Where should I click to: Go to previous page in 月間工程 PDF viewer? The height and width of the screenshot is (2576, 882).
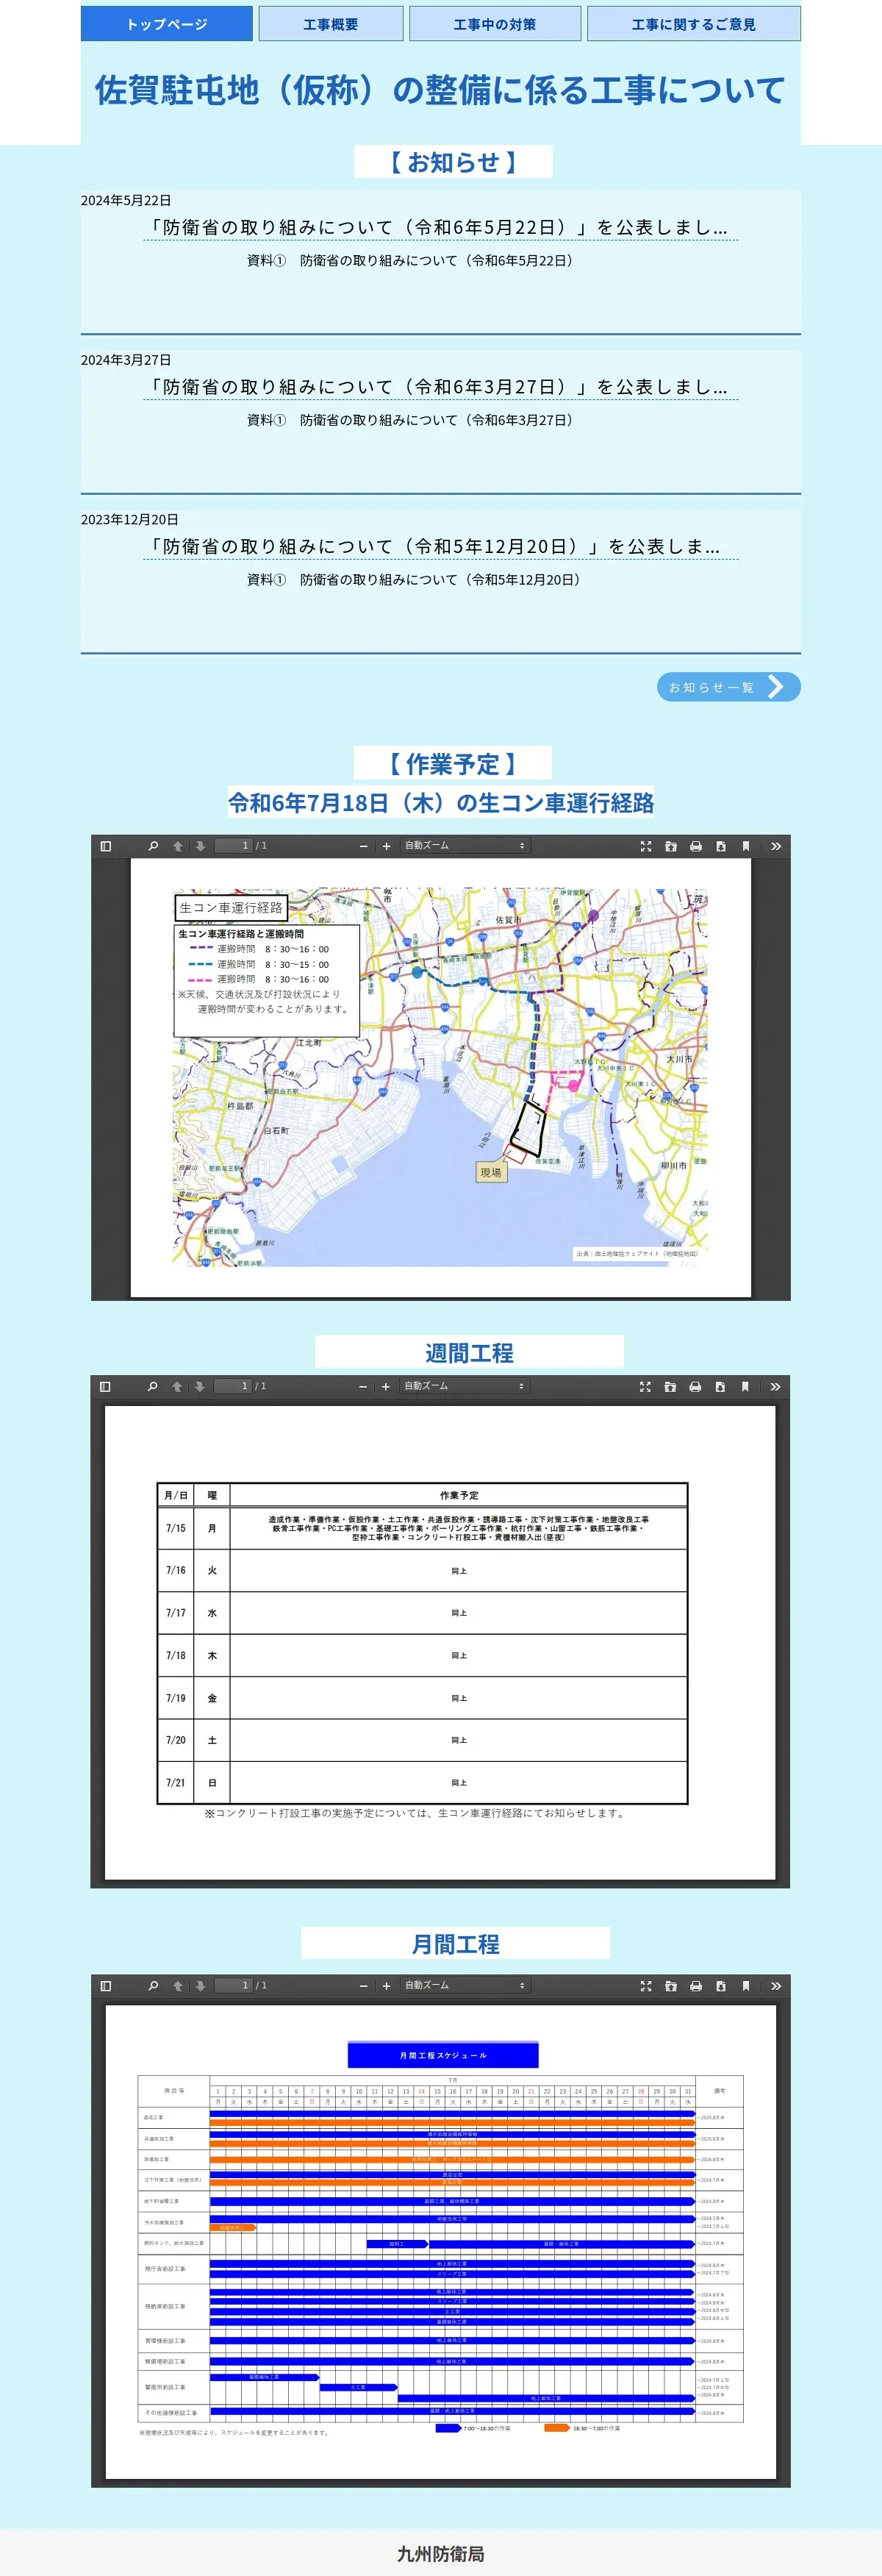(x=178, y=1986)
